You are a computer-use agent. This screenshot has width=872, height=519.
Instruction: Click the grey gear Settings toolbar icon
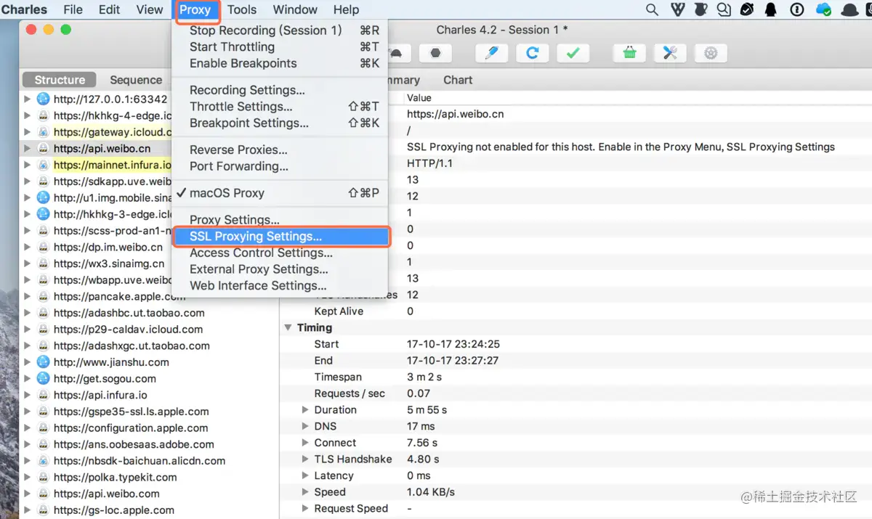click(711, 53)
